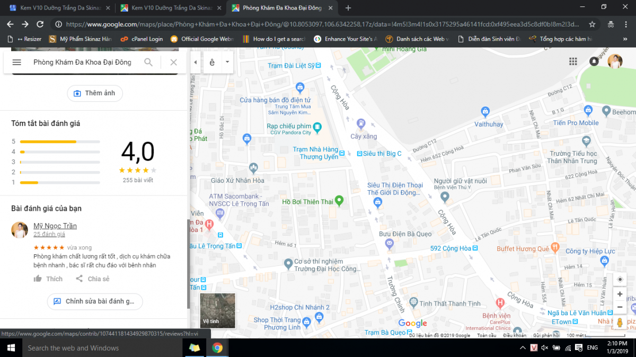
Task: Open 'Enhance Your Site's A' bookmark
Action: click(345, 39)
